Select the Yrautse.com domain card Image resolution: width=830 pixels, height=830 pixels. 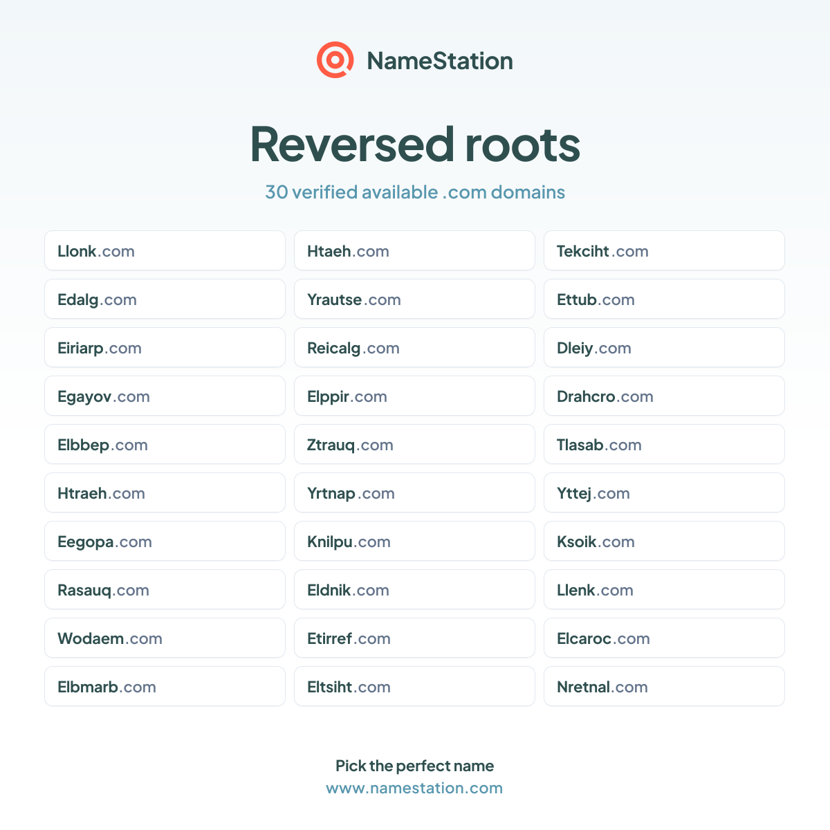coord(414,299)
